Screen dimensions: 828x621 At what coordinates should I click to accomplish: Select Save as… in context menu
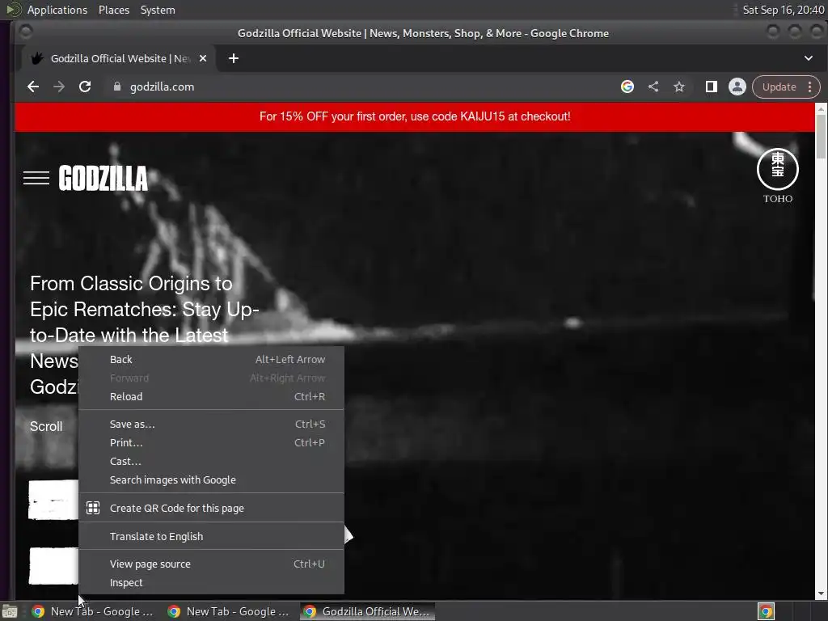pos(211,424)
